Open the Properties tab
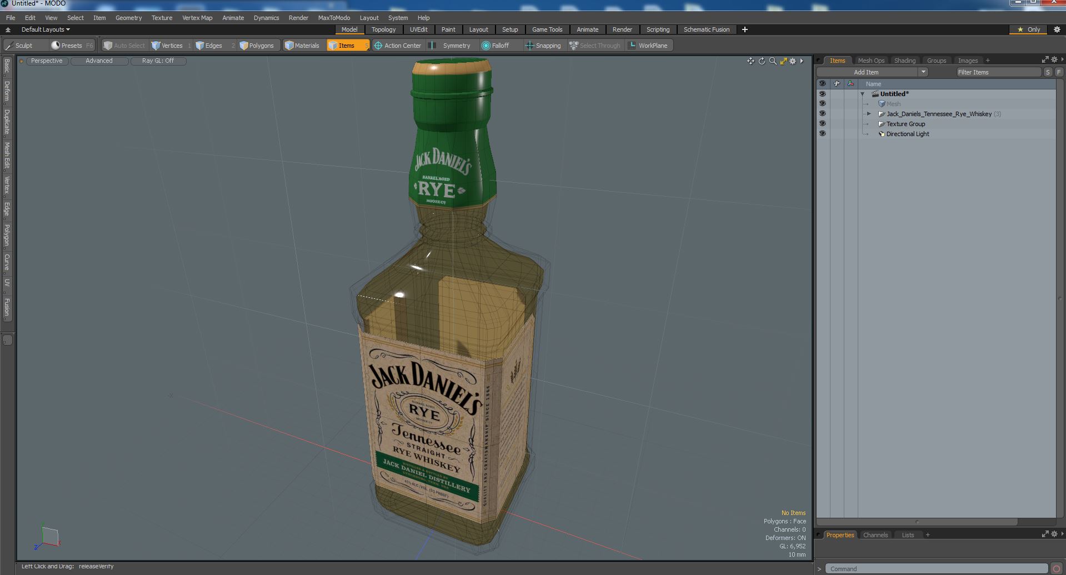 click(x=840, y=535)
